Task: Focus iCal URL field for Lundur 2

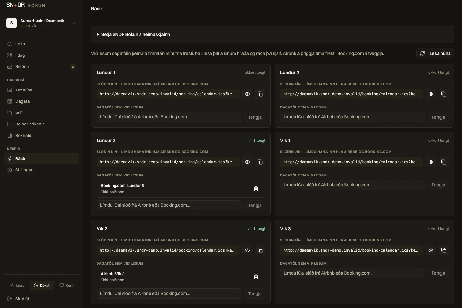Action: point(353,117)
